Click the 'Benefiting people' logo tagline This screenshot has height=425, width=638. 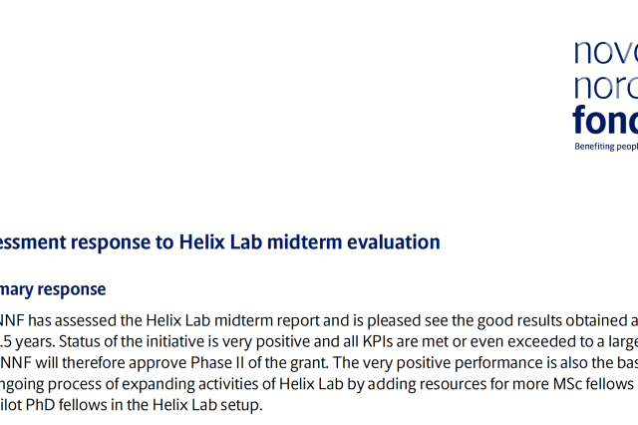tap(606, 147)
